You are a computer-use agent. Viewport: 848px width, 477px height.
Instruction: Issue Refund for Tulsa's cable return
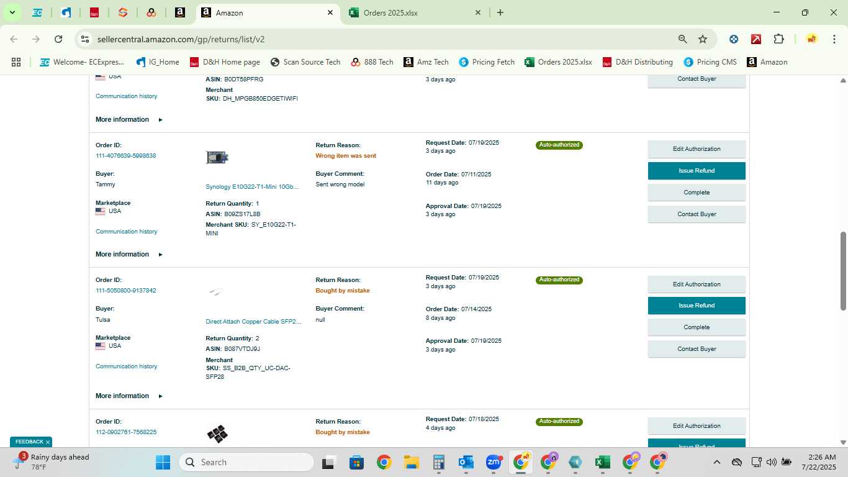click(x=697, y=306)
